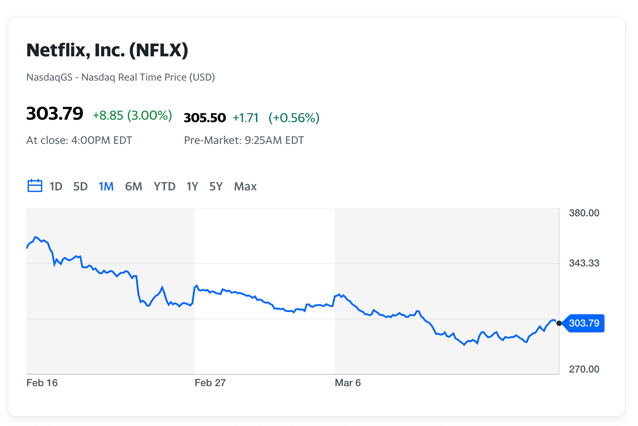Select the 1D time range
Image resolution: width=638 pixels, height=426 pixels.
[x=56, y=187]
